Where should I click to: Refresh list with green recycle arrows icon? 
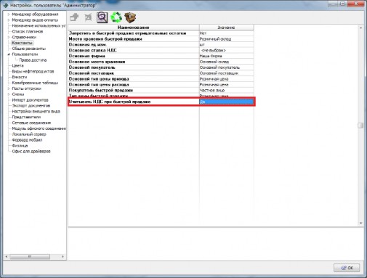click(116, 17)
